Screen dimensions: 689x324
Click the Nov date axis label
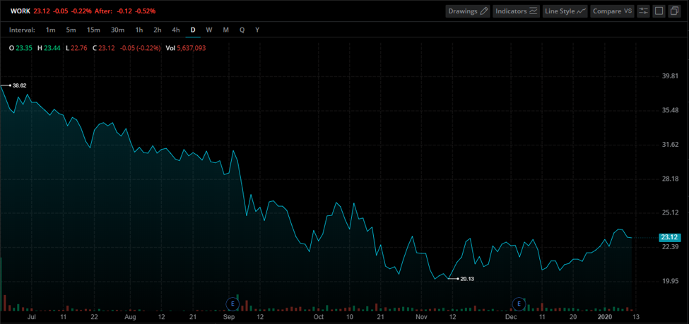pos(422,316)
